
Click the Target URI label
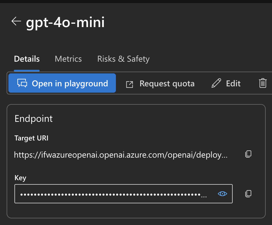coord(32,138)
